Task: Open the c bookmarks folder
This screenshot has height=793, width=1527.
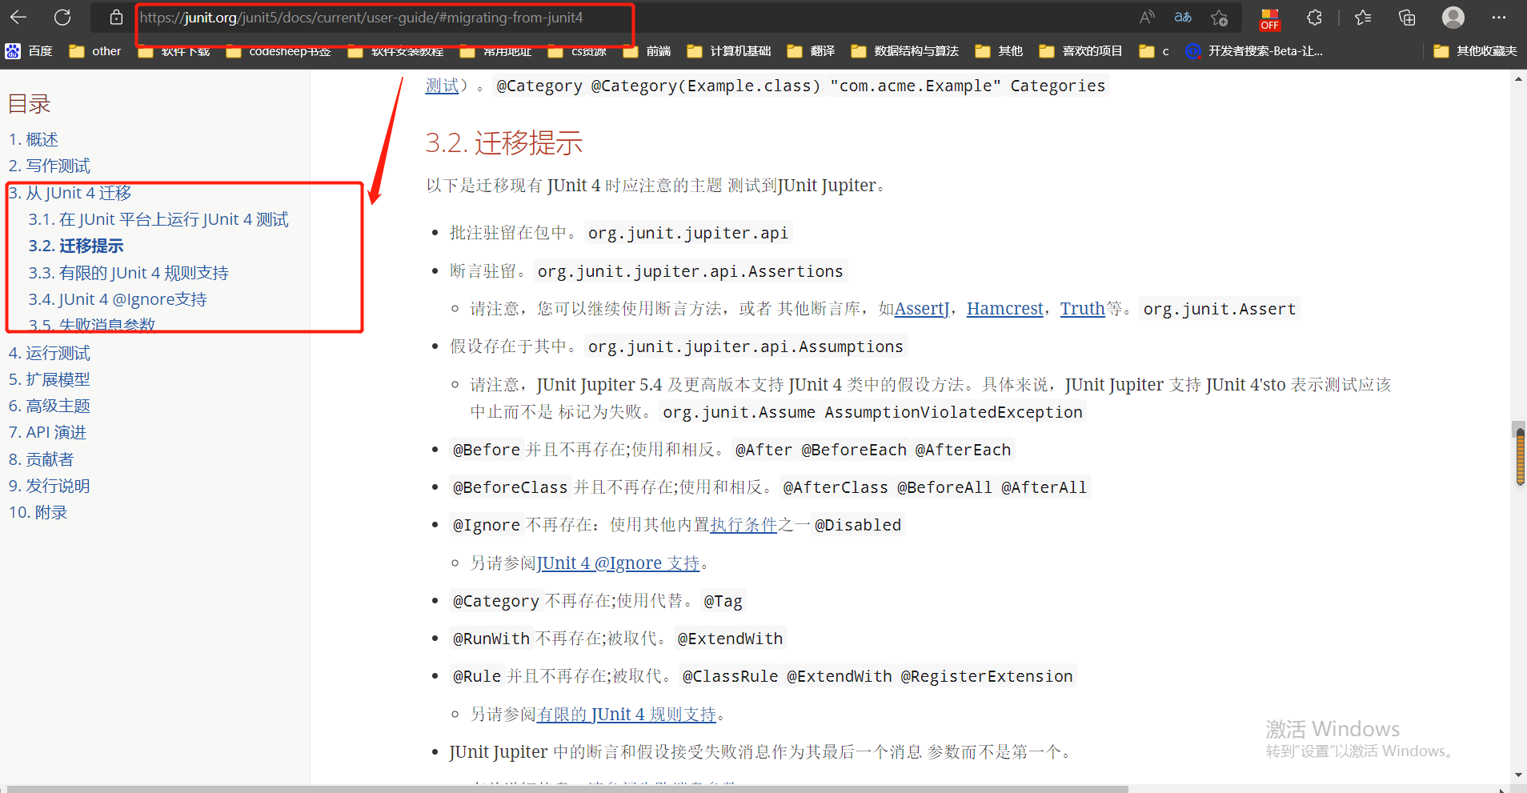Action: coord(1155,51)
